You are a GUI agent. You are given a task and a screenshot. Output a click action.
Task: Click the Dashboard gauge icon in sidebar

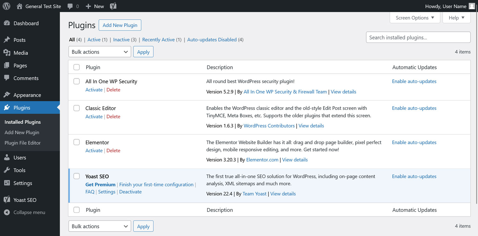pyautogui.click(x=7, y=23)
